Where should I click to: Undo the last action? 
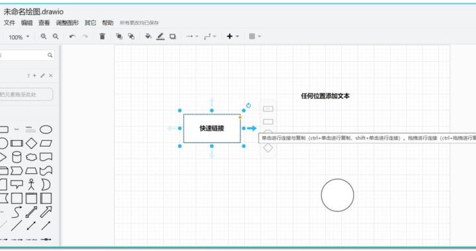(72, 36)
